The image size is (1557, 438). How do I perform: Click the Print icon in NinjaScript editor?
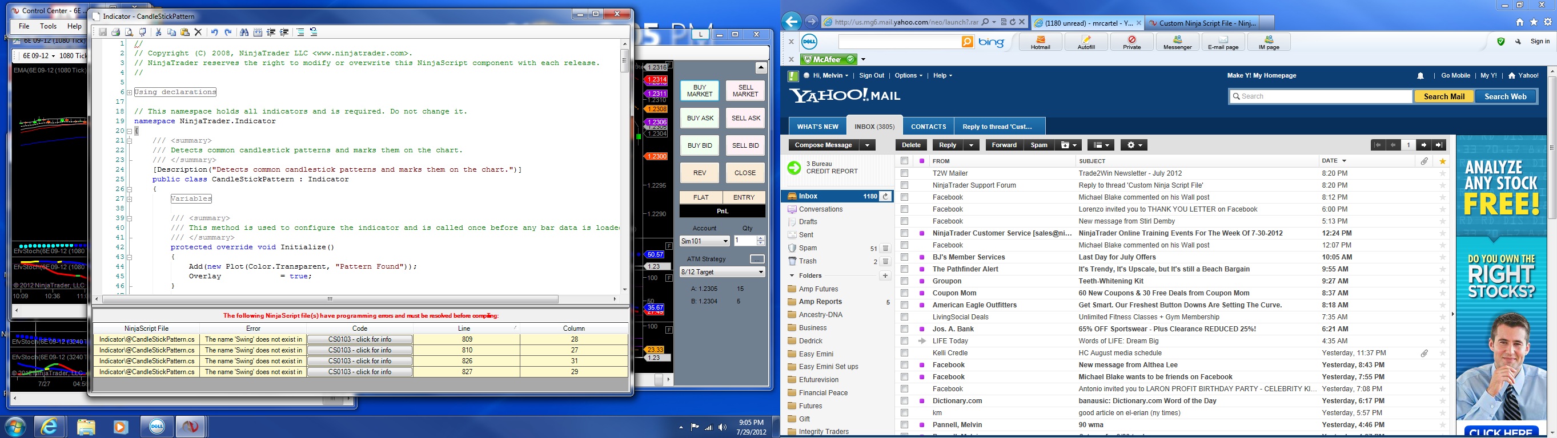(116, 33)
